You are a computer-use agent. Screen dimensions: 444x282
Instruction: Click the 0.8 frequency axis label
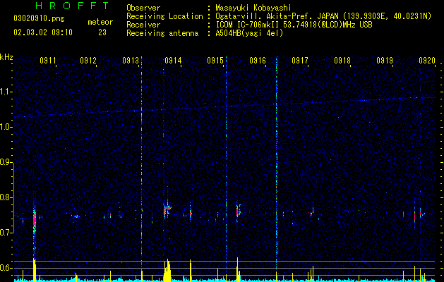[x=6, y=197]
